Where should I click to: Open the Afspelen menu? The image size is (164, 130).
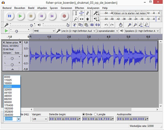click(x=42, y=8)
